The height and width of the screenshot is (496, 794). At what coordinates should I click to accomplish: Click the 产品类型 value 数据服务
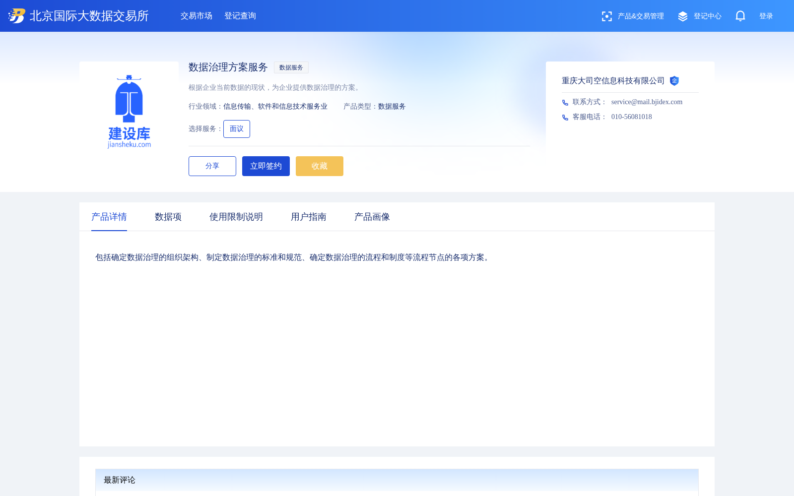(392, 107)
